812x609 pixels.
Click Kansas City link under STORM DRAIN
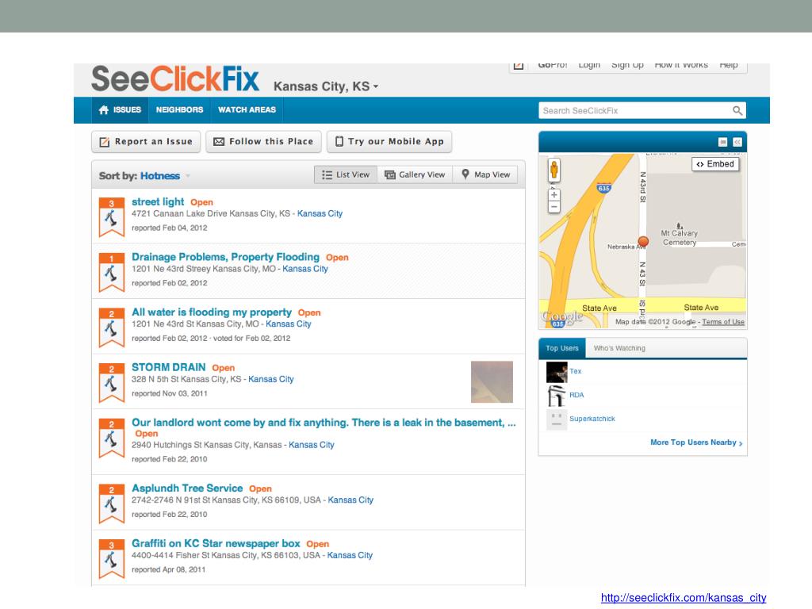click(x=271, y=379)
